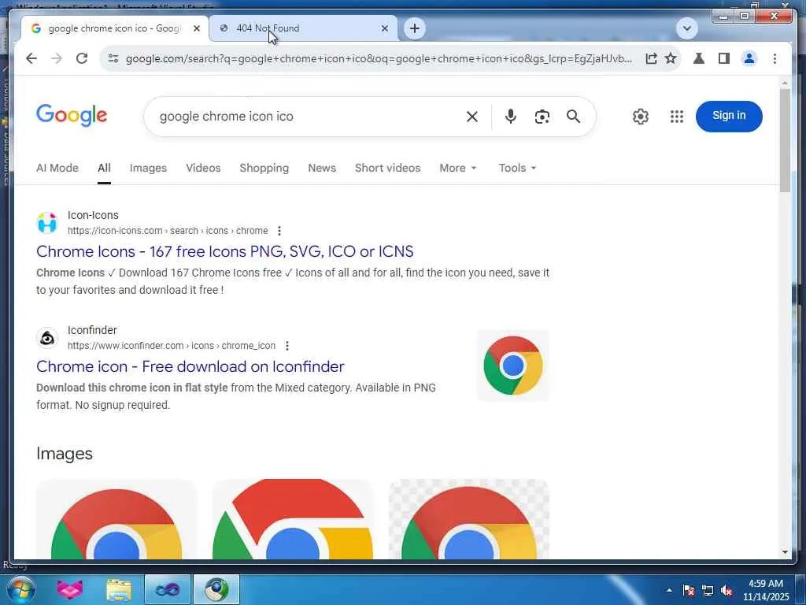Bookmark this tab with the star icon
Image resolution: width=806 pixels, height=605 pixels.
click(671, 58)
